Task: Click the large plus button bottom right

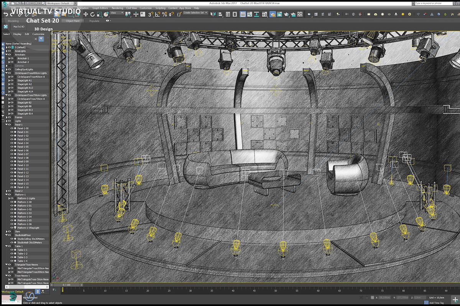Action: [x=455, y=300]
